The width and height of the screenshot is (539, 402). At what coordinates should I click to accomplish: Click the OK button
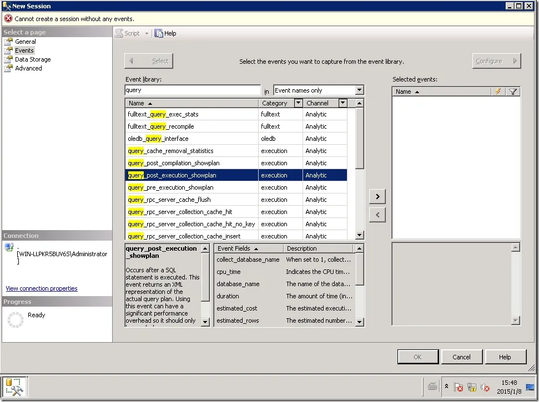417,357
